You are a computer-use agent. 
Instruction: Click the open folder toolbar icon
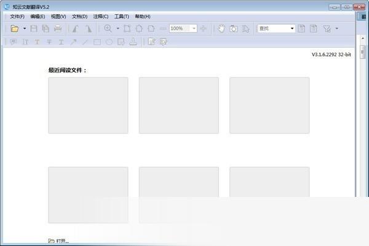pyautogui.click(x=15, y=29)
